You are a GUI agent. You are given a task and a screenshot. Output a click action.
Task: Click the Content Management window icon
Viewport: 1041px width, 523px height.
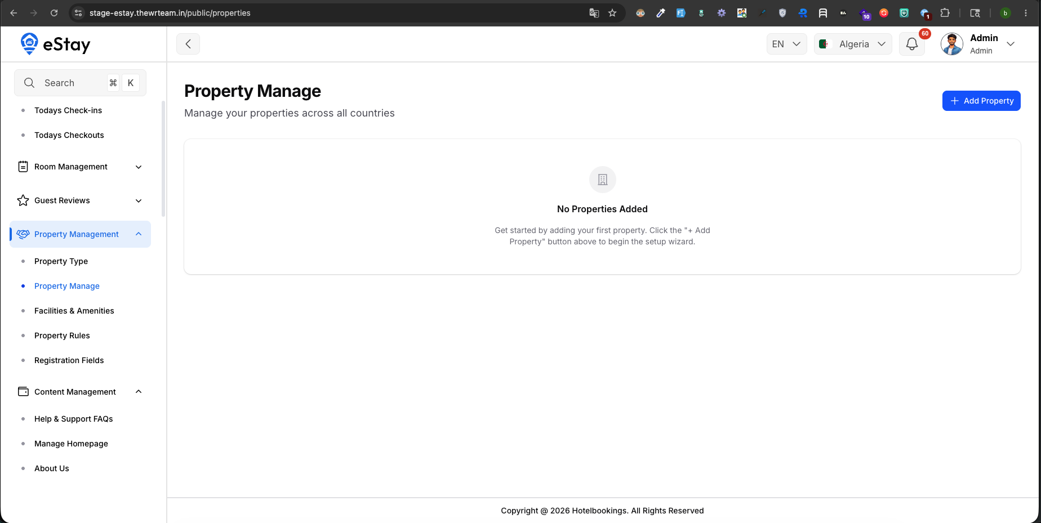click(23, 392)
